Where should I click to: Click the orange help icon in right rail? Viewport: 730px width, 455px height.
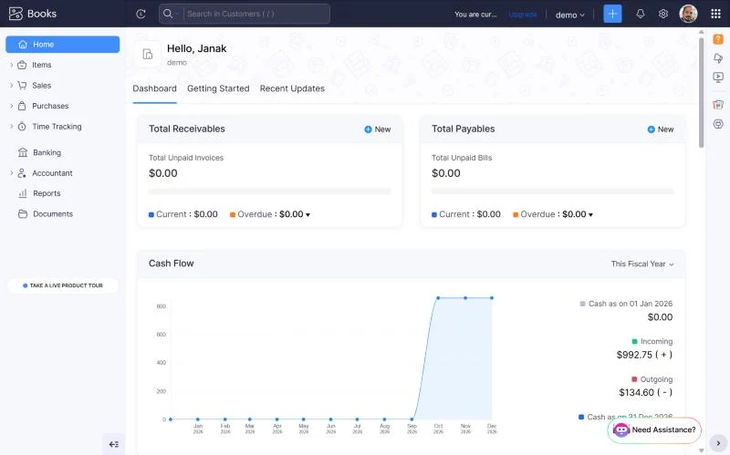tap(718, 39)
